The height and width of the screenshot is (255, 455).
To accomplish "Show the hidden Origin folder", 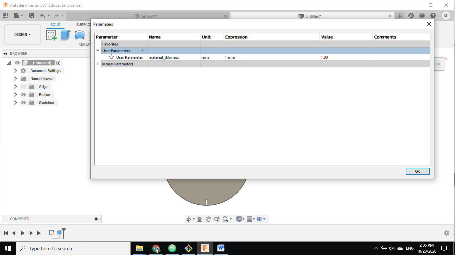I will [23, 87].
